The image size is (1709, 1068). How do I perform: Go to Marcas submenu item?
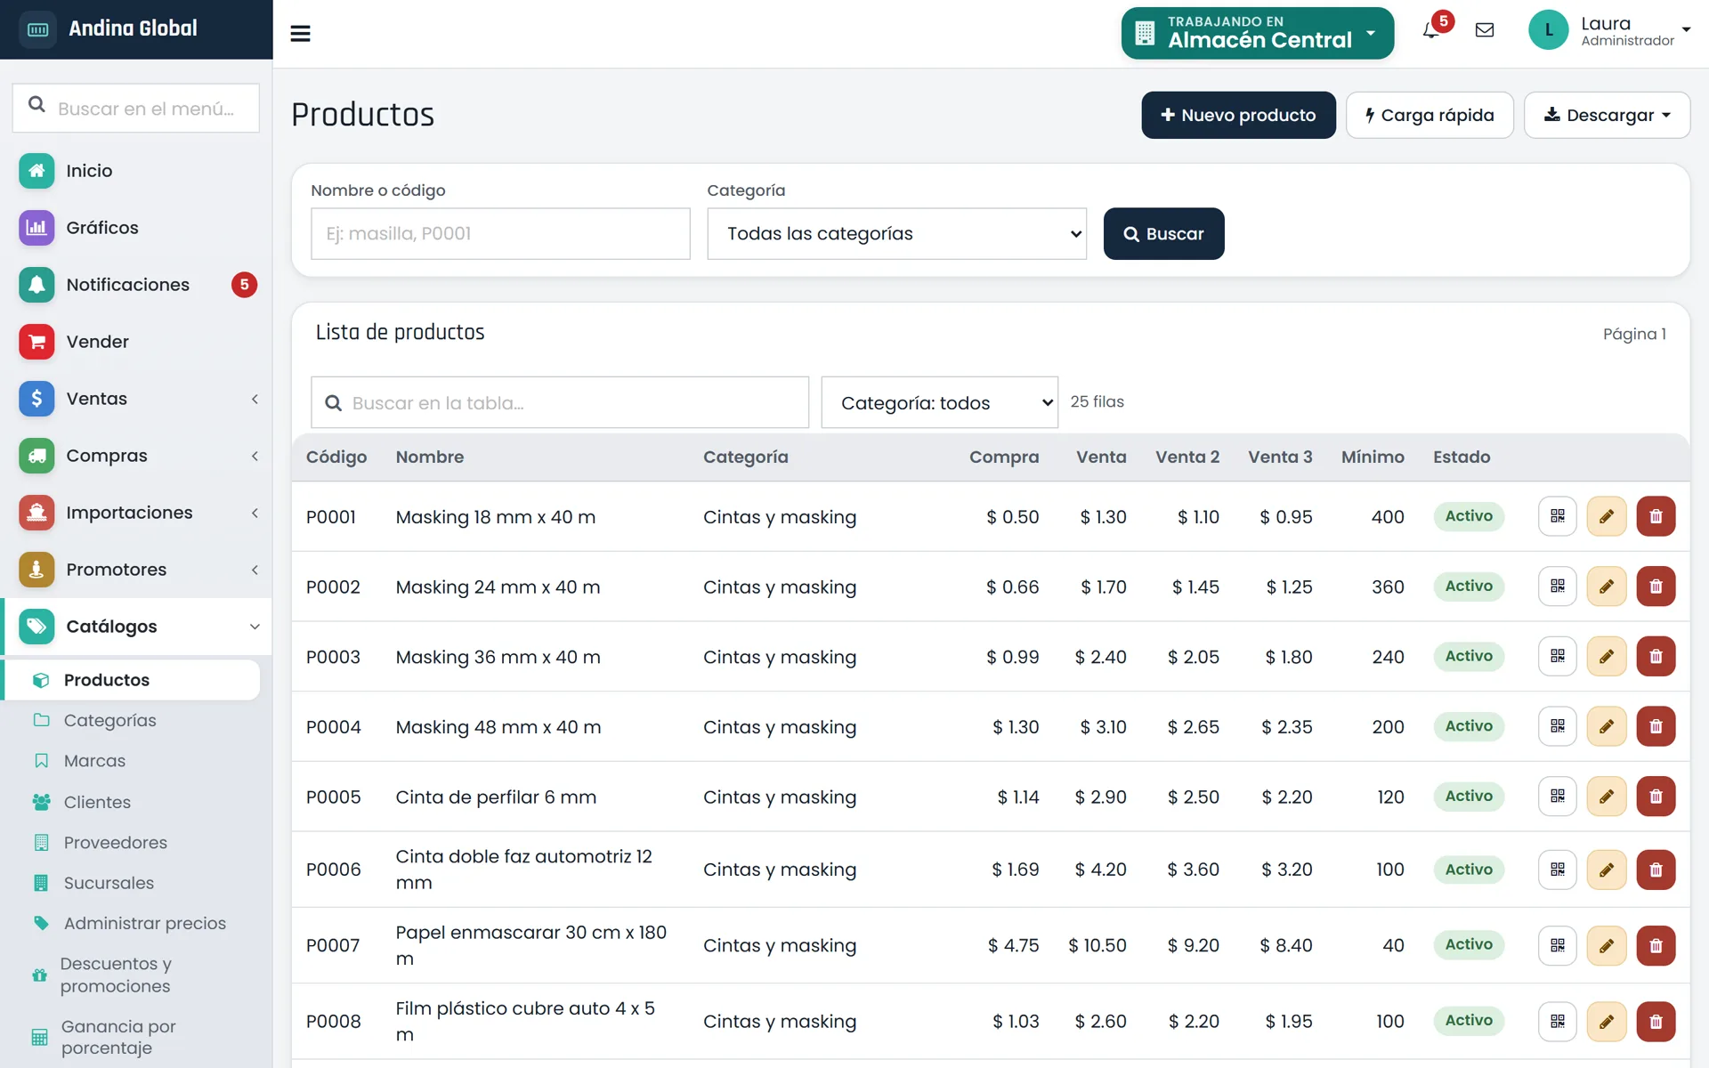[x=94, y=761]
